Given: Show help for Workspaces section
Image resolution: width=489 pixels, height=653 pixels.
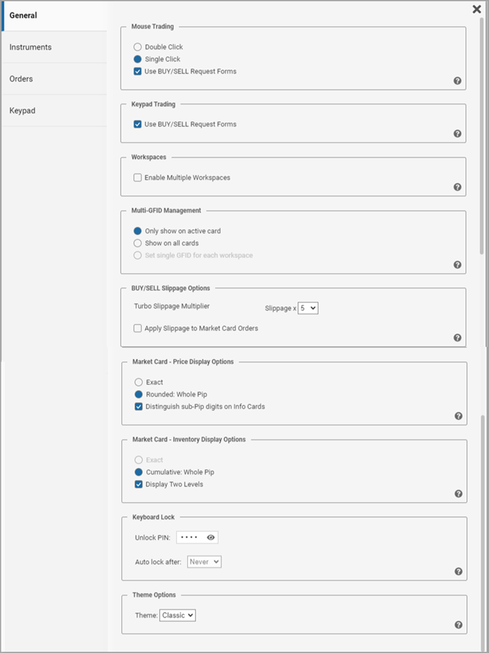Looking at the screenshot, I should (x=457, y=187).
